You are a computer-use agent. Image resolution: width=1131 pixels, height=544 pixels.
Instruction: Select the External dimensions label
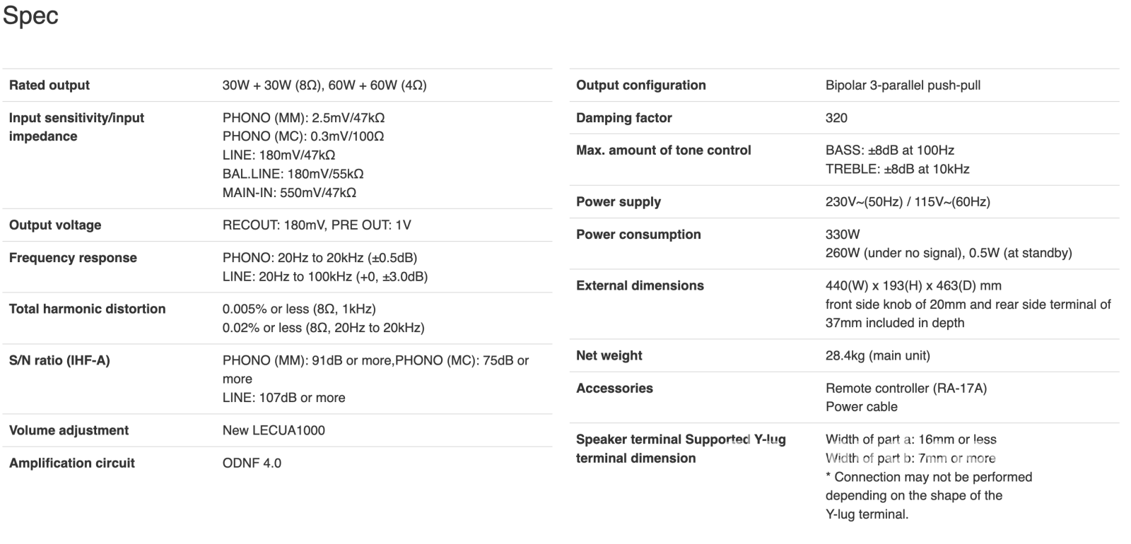pos(640,286)
